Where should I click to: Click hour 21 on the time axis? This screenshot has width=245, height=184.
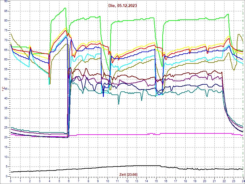(x=214, y=181)
